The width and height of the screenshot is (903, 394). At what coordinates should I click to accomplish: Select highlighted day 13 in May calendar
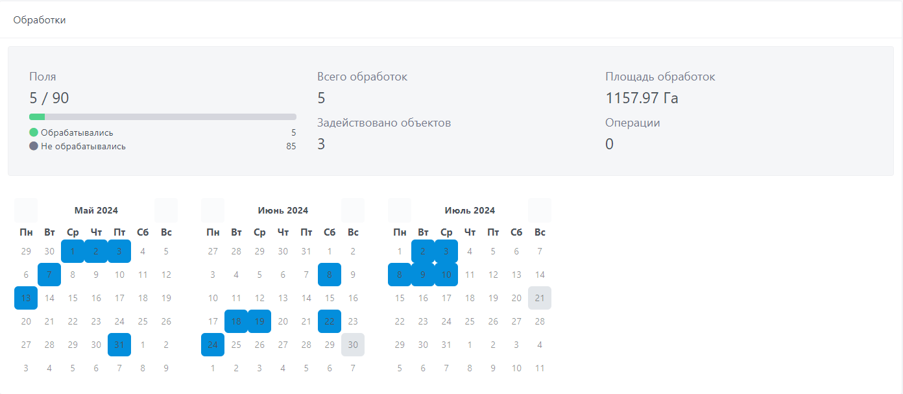coord(26,298)
